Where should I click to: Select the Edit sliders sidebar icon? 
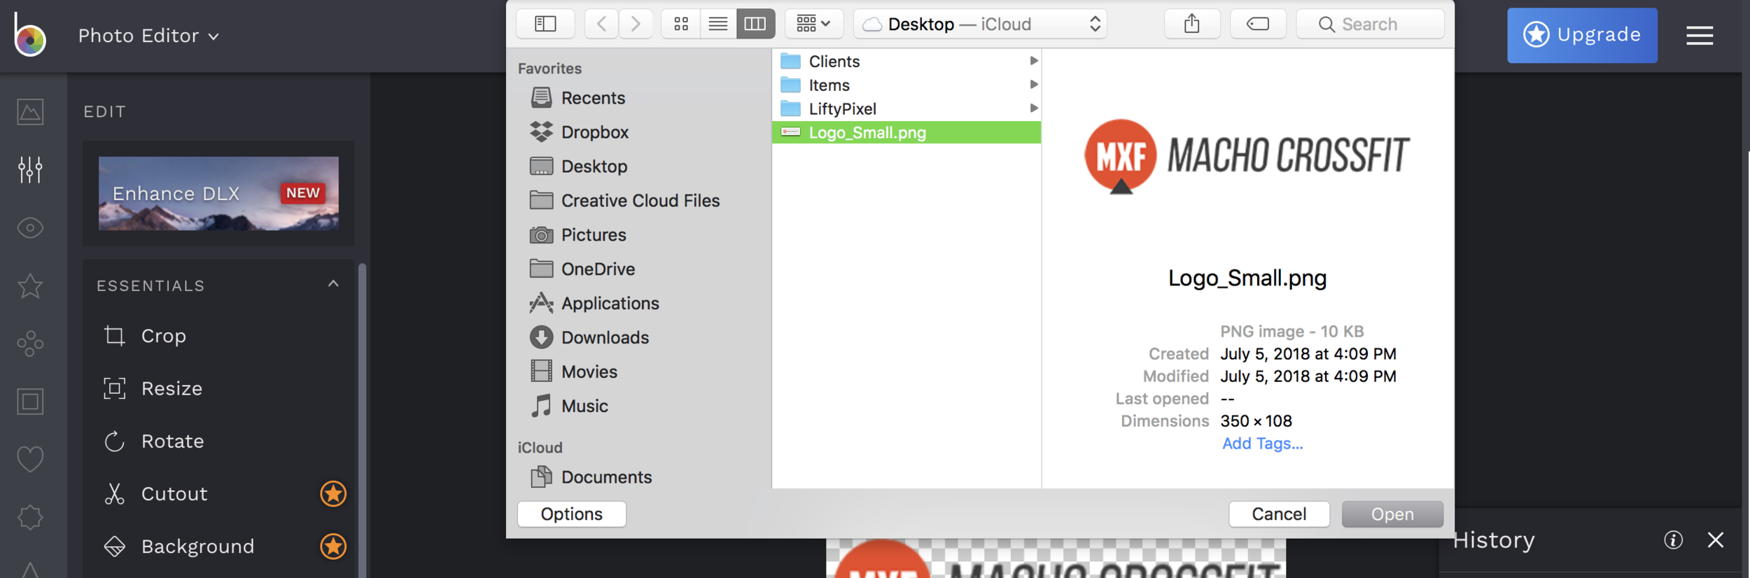coord(30,169)
